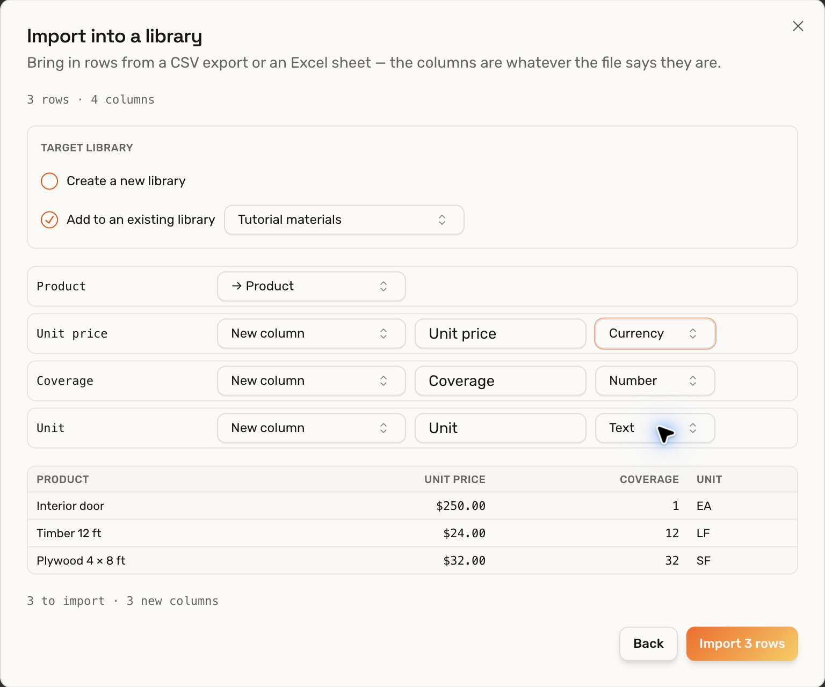This screenshot has width=825, height=687.
Task: Click the Timber 12 ft cell
Action: [x=69, y=533]
